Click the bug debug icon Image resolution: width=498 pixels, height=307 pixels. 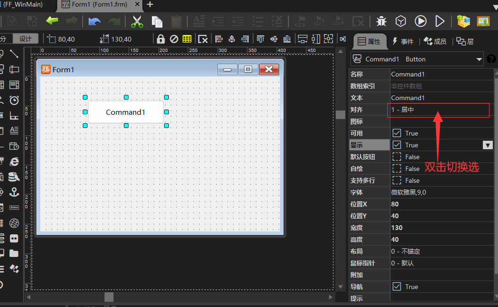(x=381, y=21)
